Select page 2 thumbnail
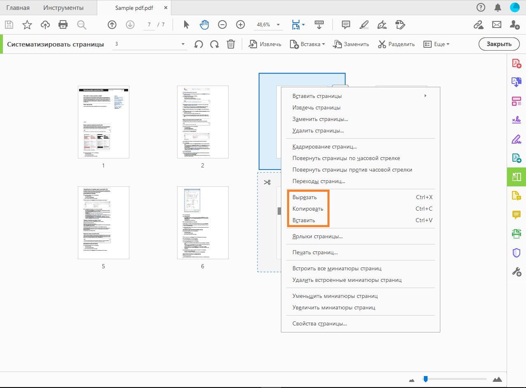This screenshot has height=388, width=526. [203, 122]
